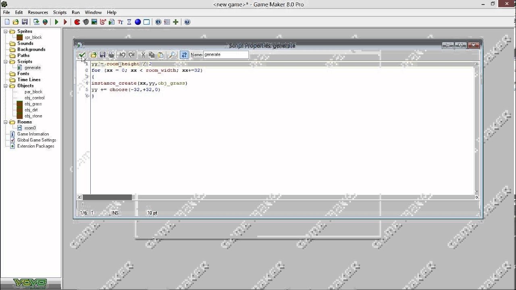This screenshot has height=290, width=516.
Task: Create a sprite using the Pac-Man icon
Action: (x=77, y=22)
